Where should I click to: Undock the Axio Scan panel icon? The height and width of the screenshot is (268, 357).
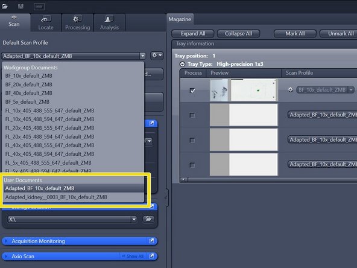click(x=151, y=256)
